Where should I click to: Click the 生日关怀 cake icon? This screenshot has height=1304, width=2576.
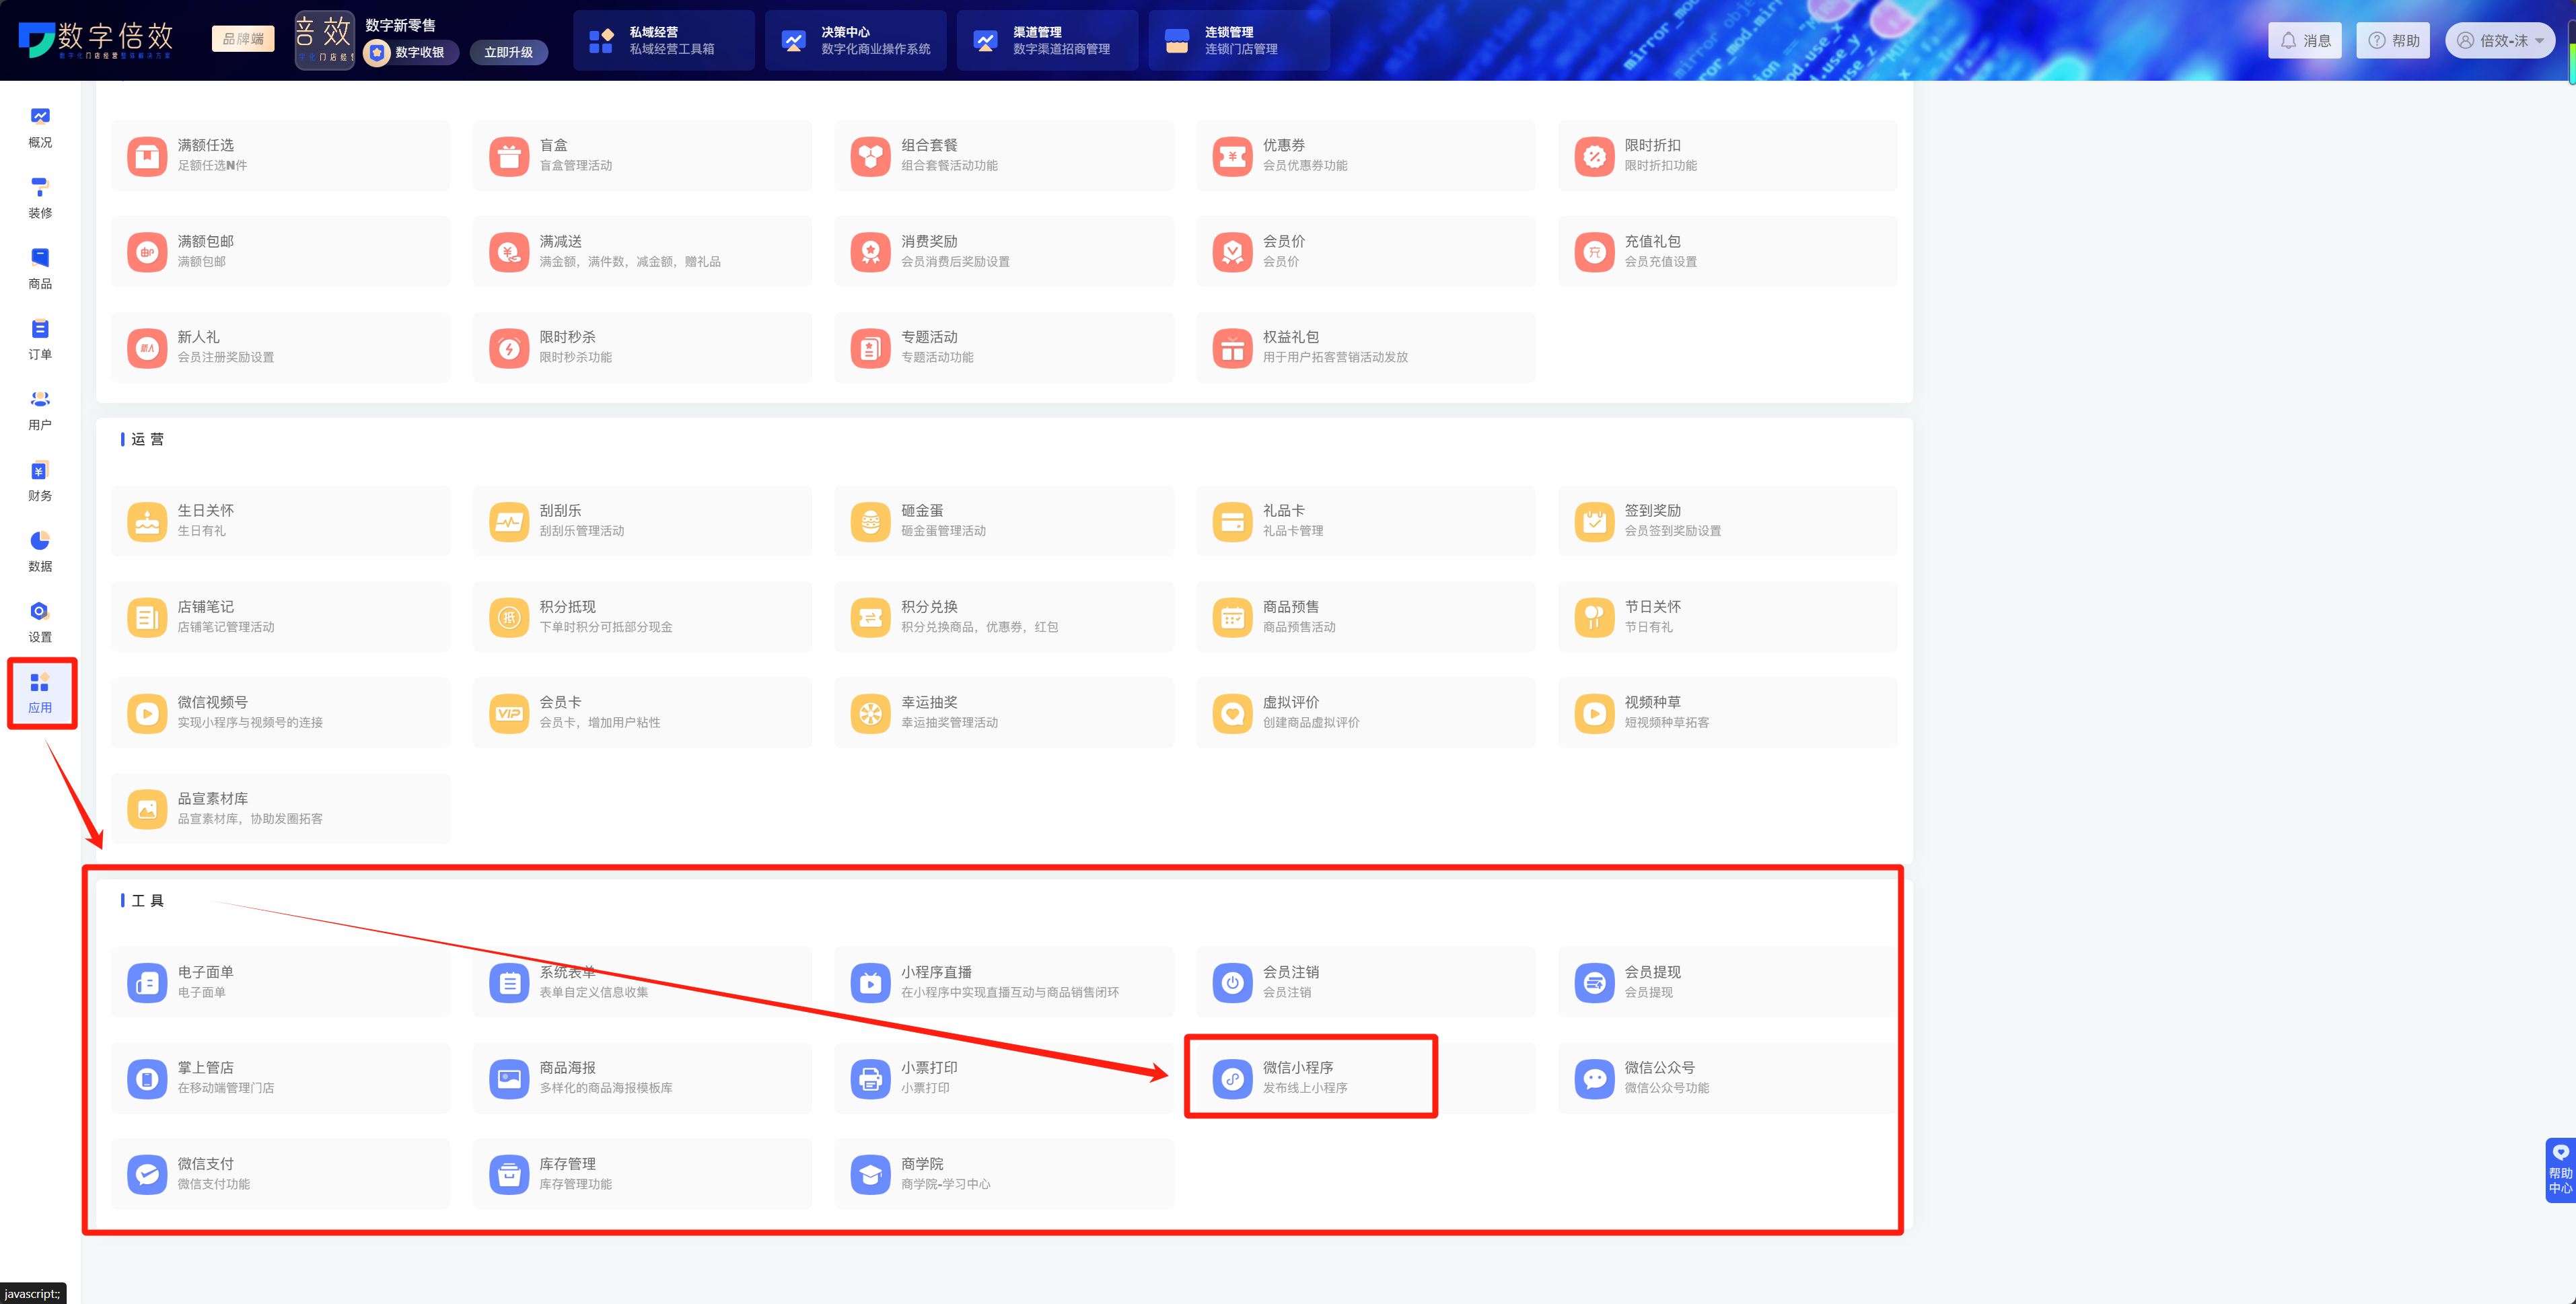pos(147,521)
